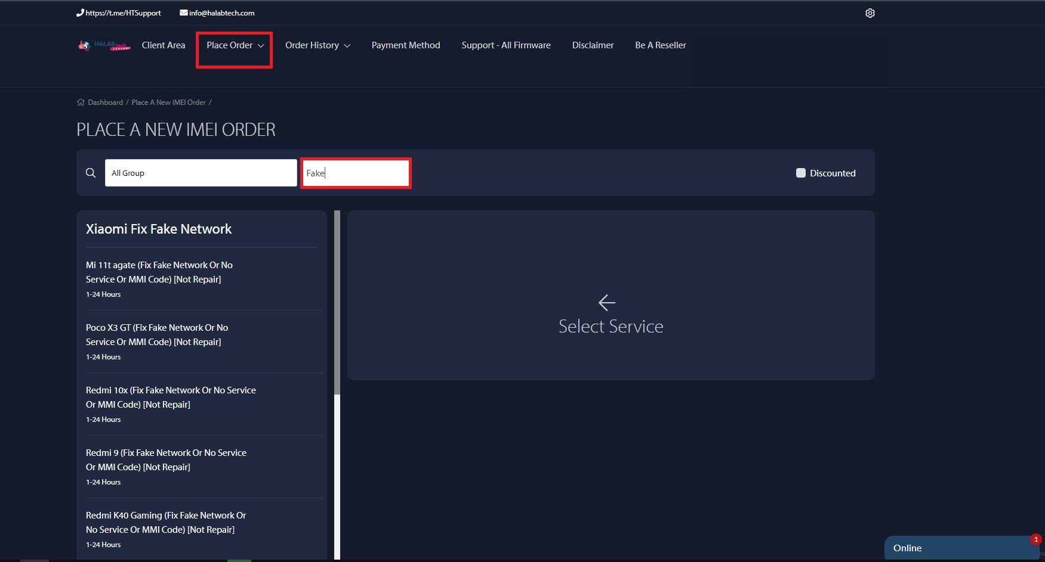
Task: Click the info@halabtech.com email link
Action: (222, 13)
